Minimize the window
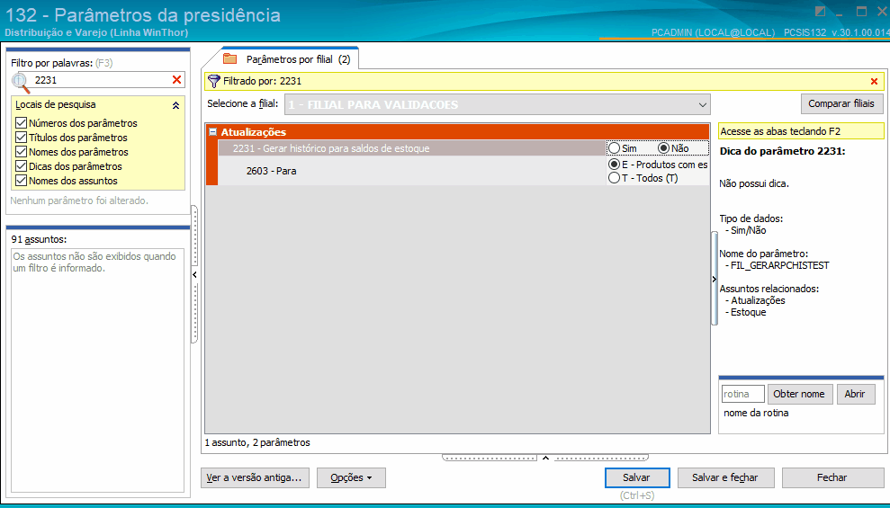890x508 pixels. [840, 13]
